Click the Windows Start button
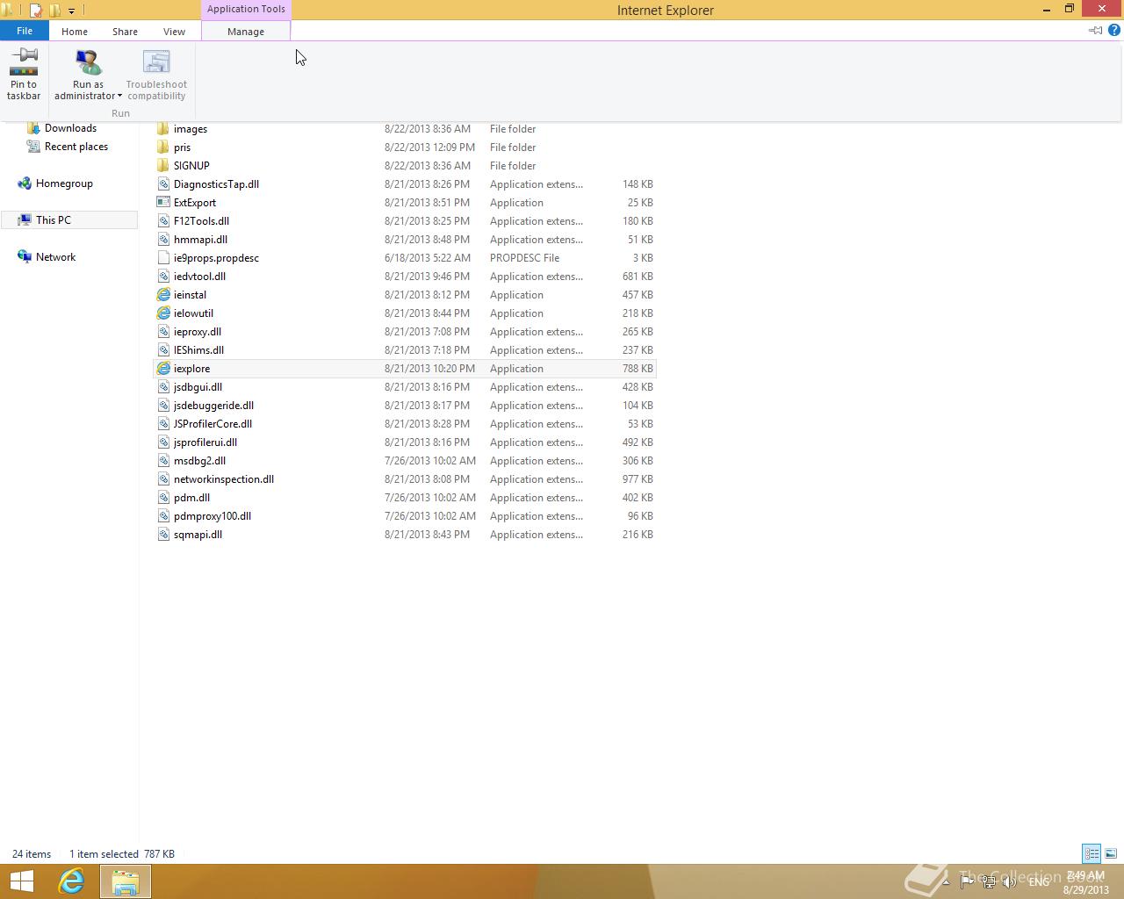 [21, 881]
